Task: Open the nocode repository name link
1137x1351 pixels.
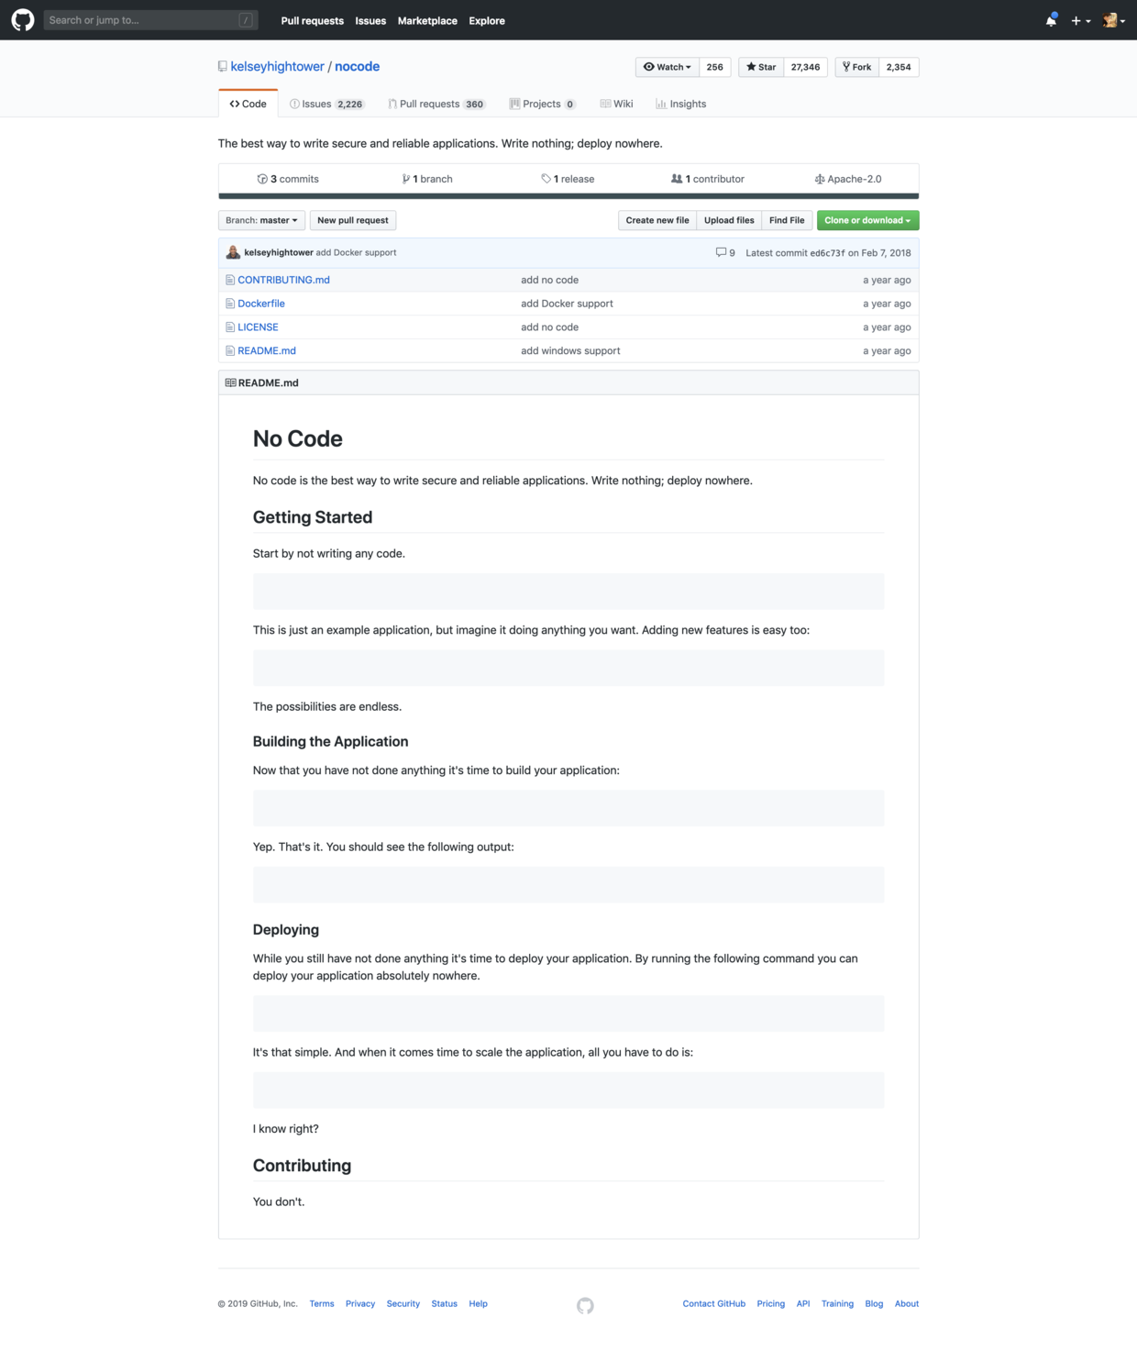Action: (357, 67)
